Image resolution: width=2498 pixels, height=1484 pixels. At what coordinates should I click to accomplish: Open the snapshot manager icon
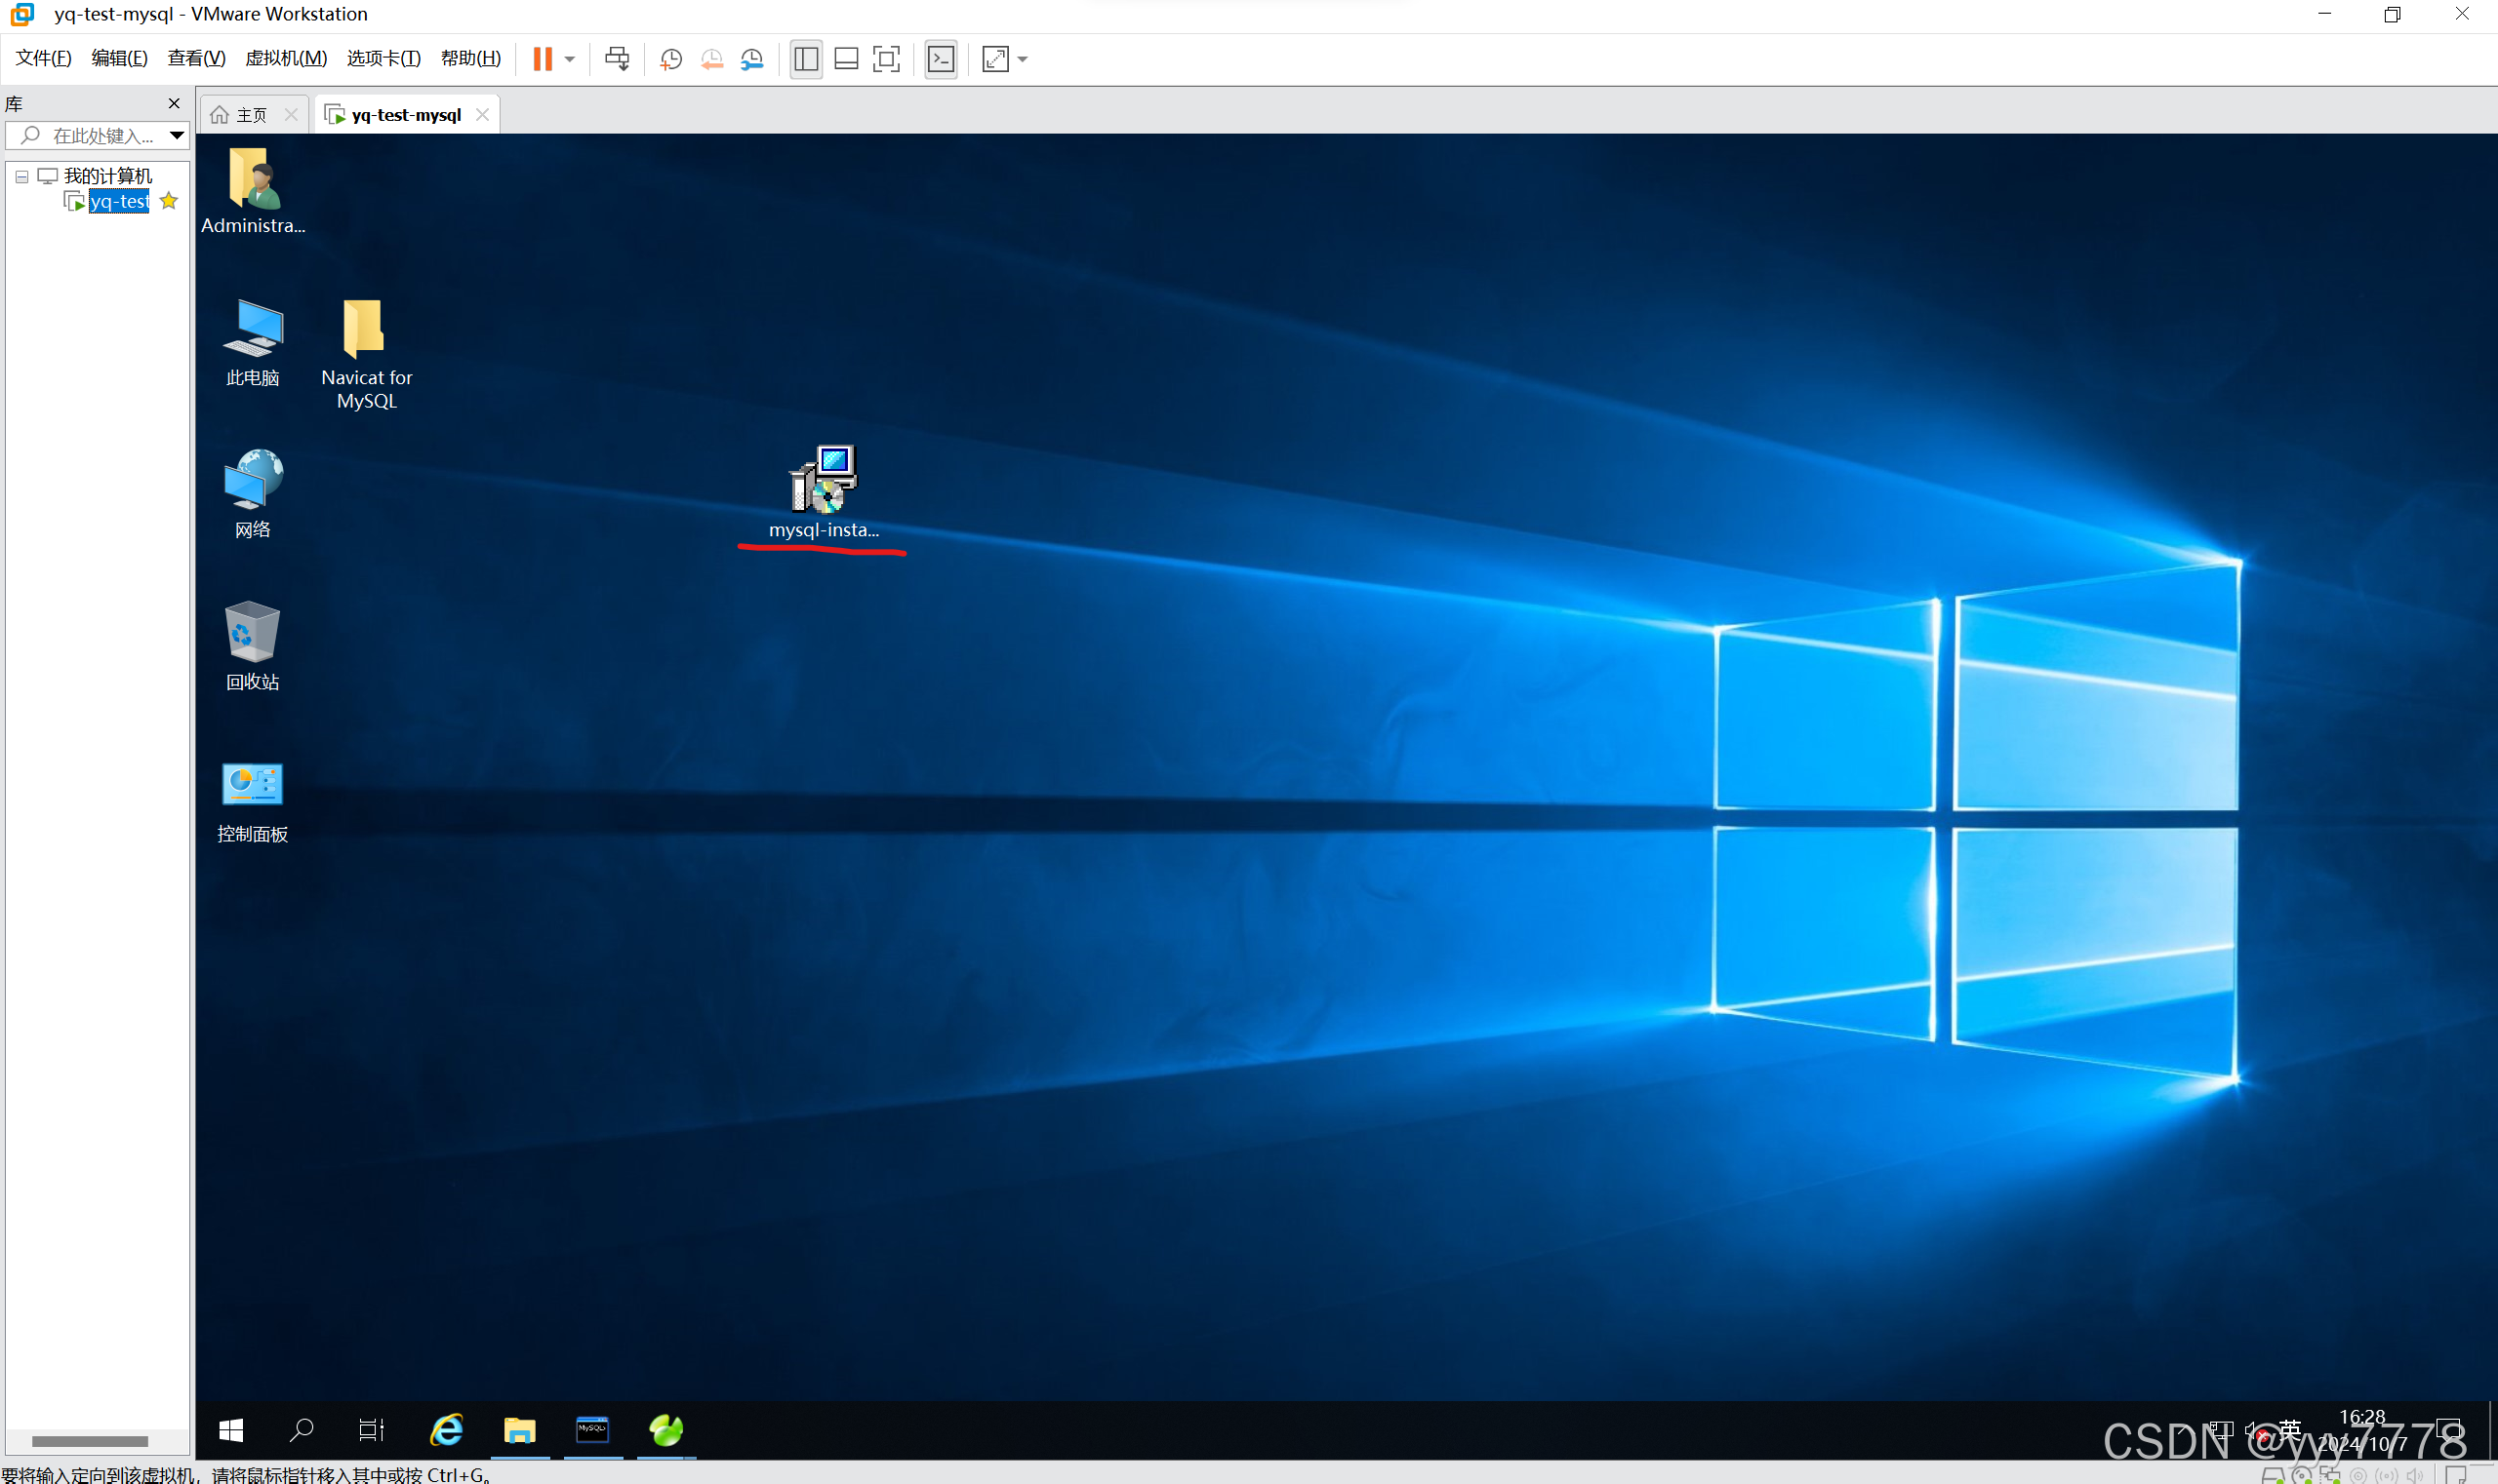[x=751, y=59]
